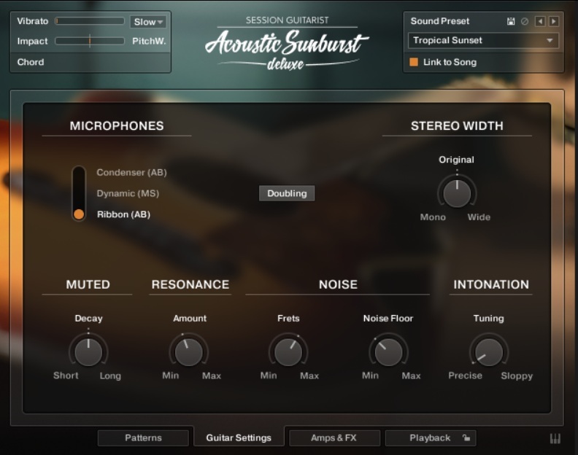Switch to the Amps & FX tab
The image size is (578, 455).
(334, 437)
